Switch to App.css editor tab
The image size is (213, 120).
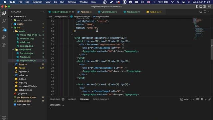tap(85, 12)
